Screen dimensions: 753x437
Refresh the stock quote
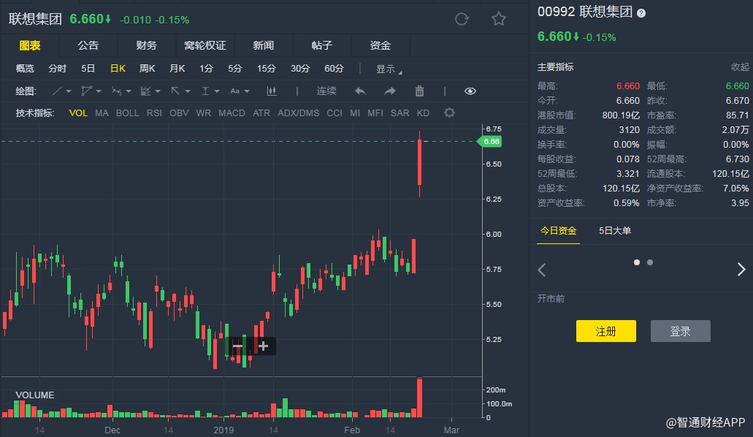pos(462,19)
